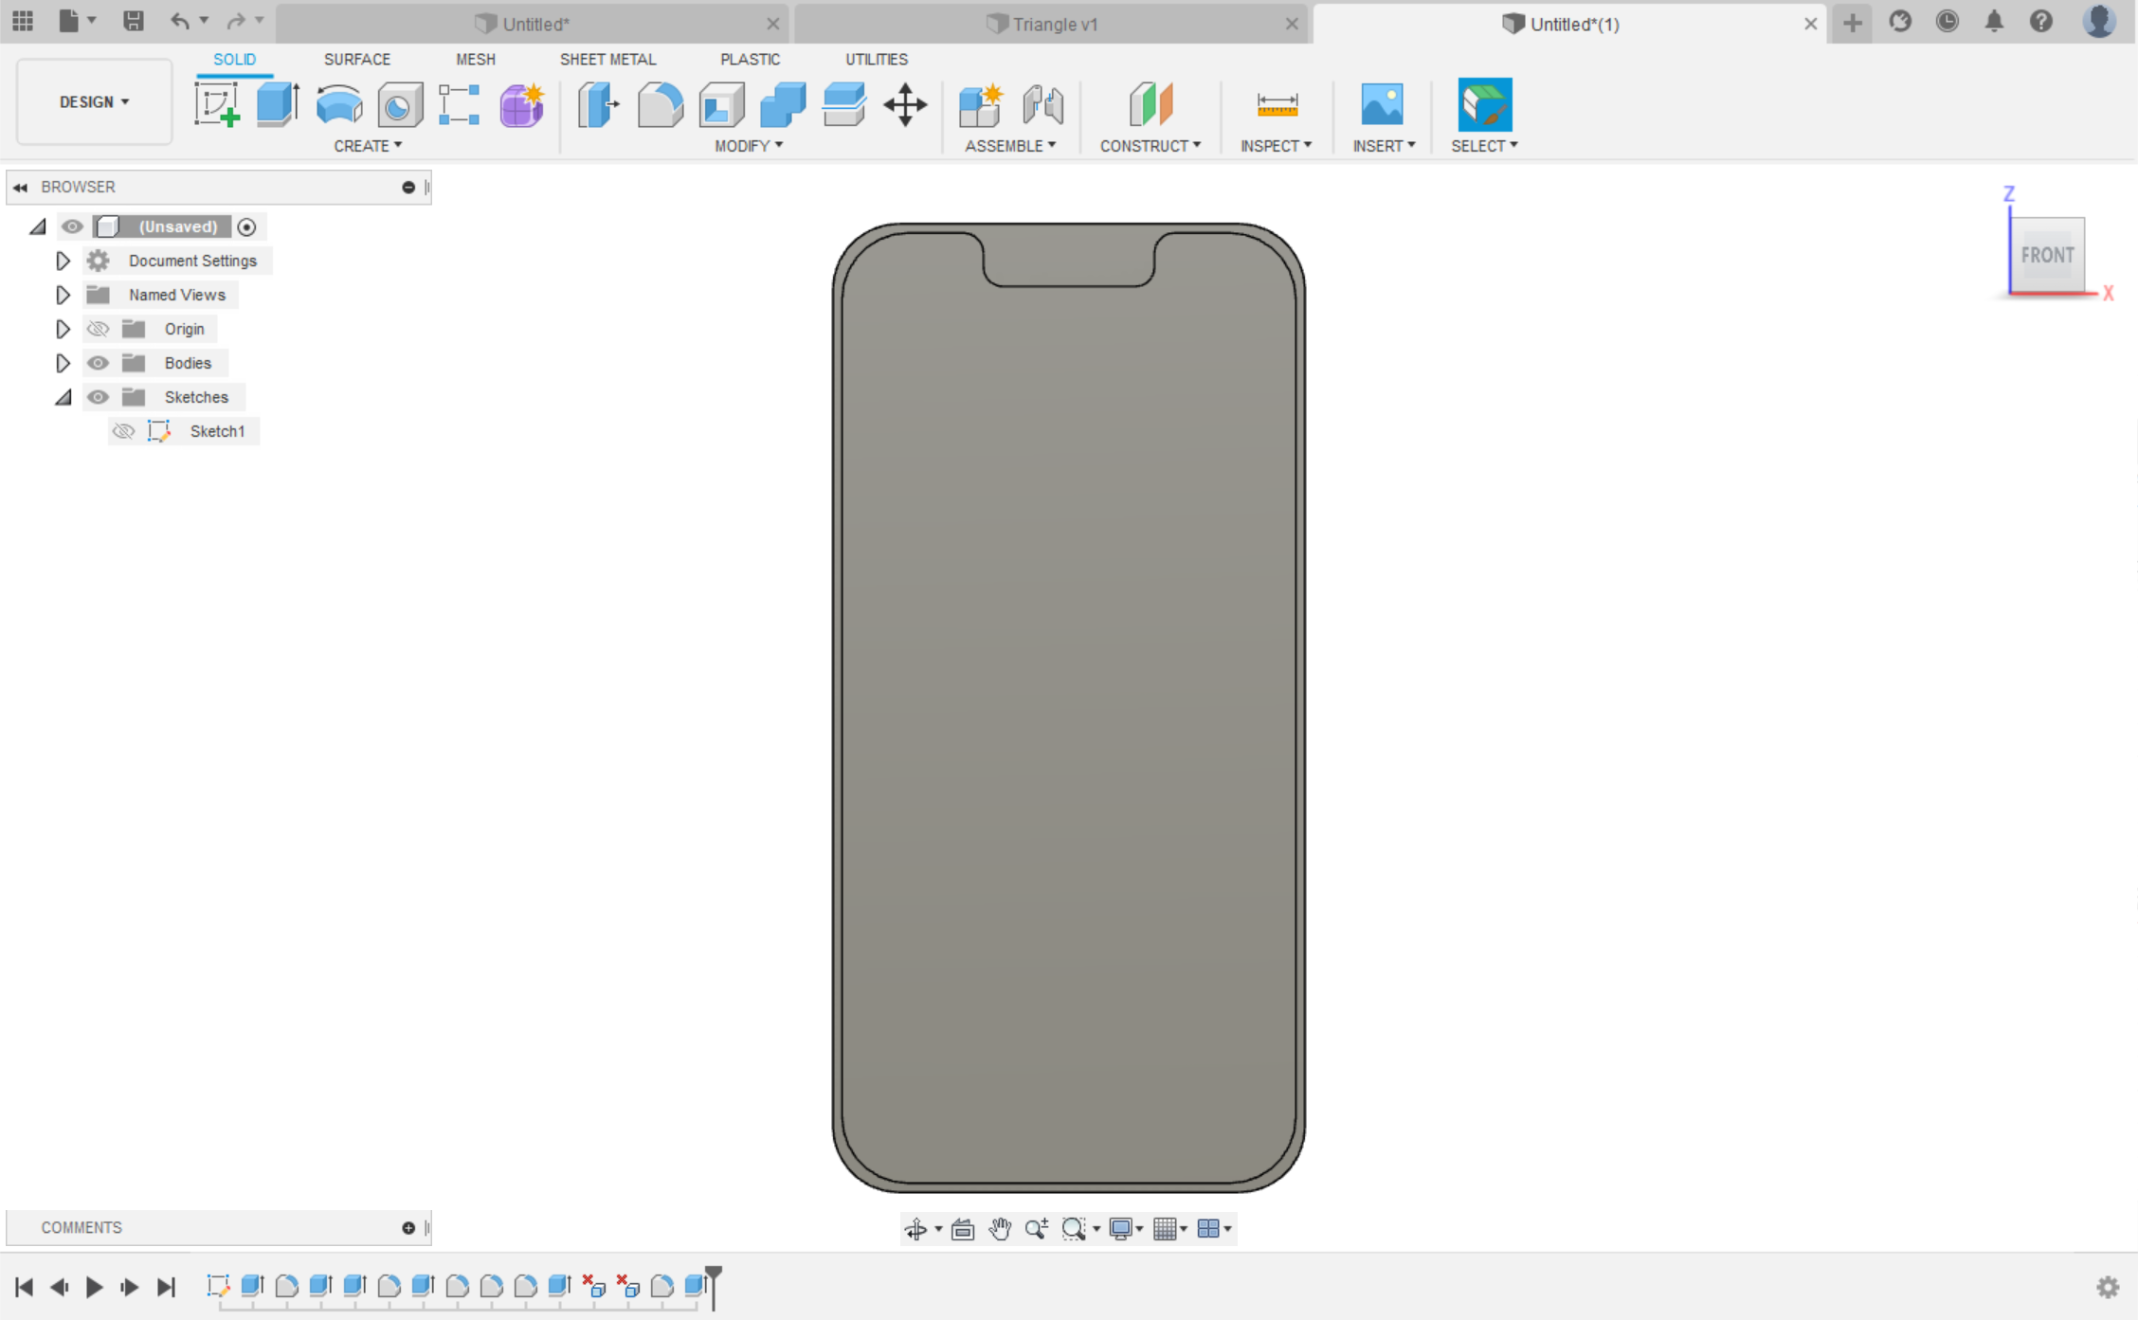Viewport: 2138px width, 1320px height.
Task: Switch to the Triangle v1 document tab
Action: pos(1052,24)
